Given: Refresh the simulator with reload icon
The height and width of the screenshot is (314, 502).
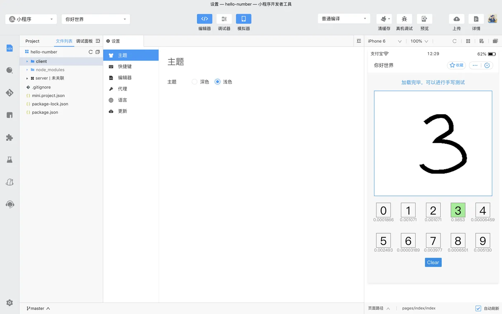Looking at the screenshot, I should point(455,41).
